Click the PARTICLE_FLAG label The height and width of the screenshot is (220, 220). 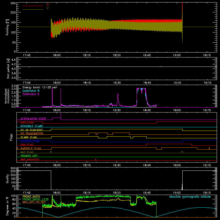click(x=31, y=148)
